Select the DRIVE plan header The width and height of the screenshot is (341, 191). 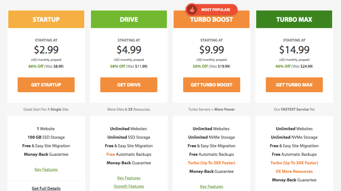coord(129,19)
